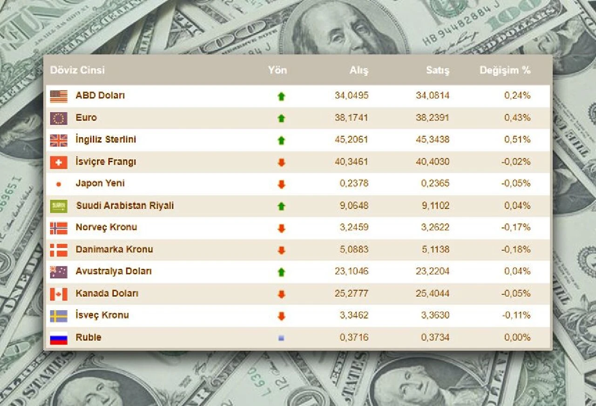Click the Russian flag beside Ruble
The height and width of the screenshot is (406, 596).
(59, 338)
